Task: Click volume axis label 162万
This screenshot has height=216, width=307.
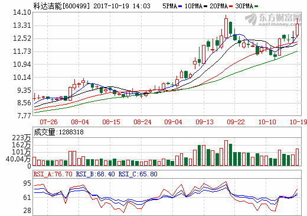Action: pyautogui.click(x=21, y=145)
